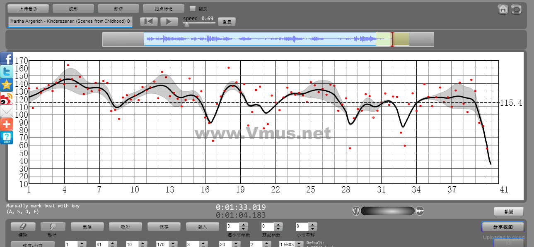Click the Facebook share icon

(x=7, y=59)
